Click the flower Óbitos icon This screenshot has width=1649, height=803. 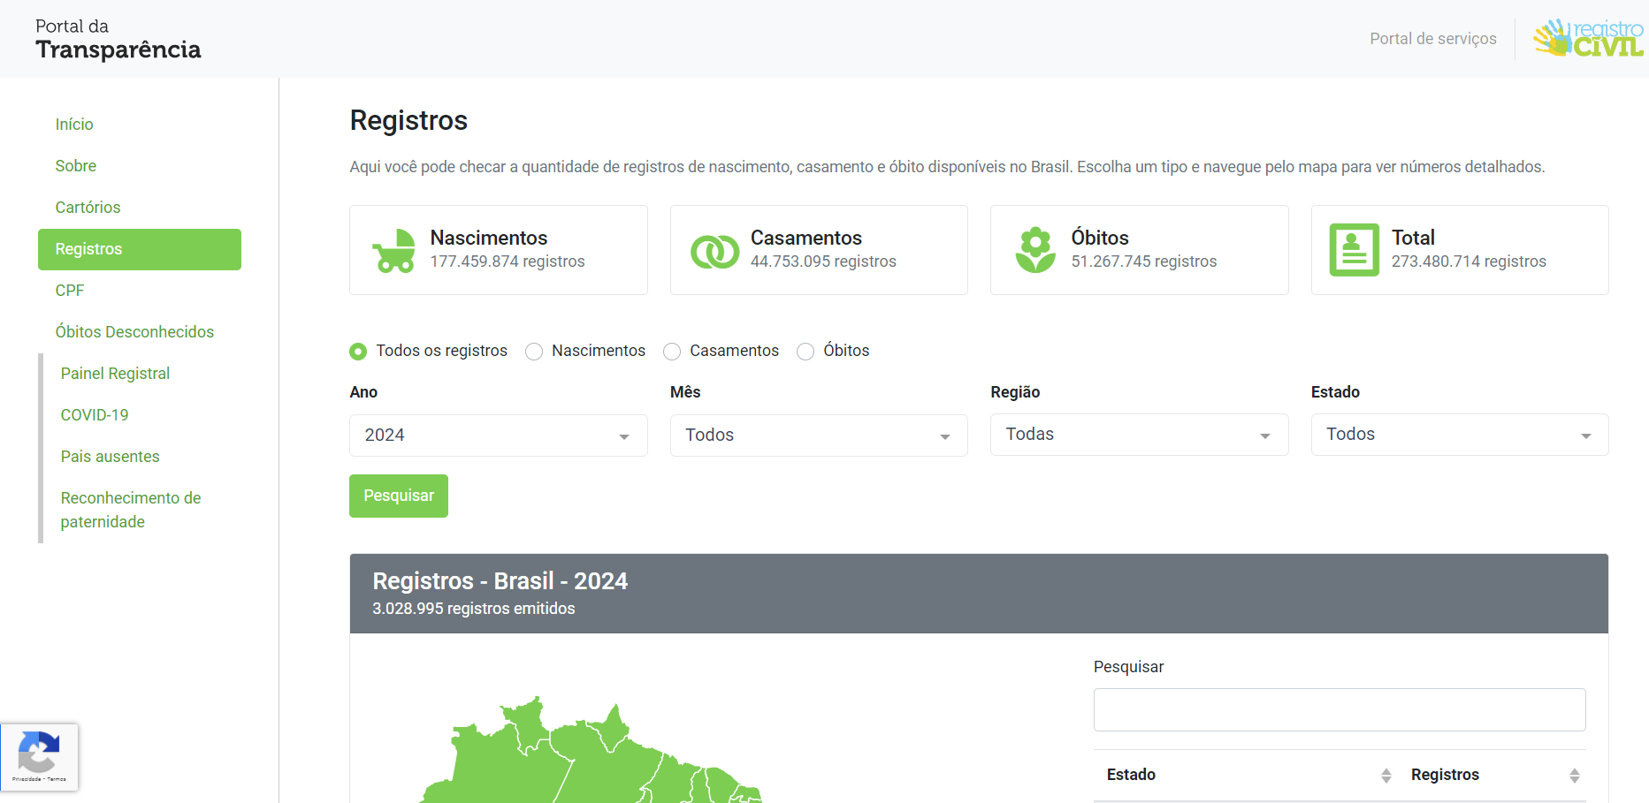coord(1035,251)
